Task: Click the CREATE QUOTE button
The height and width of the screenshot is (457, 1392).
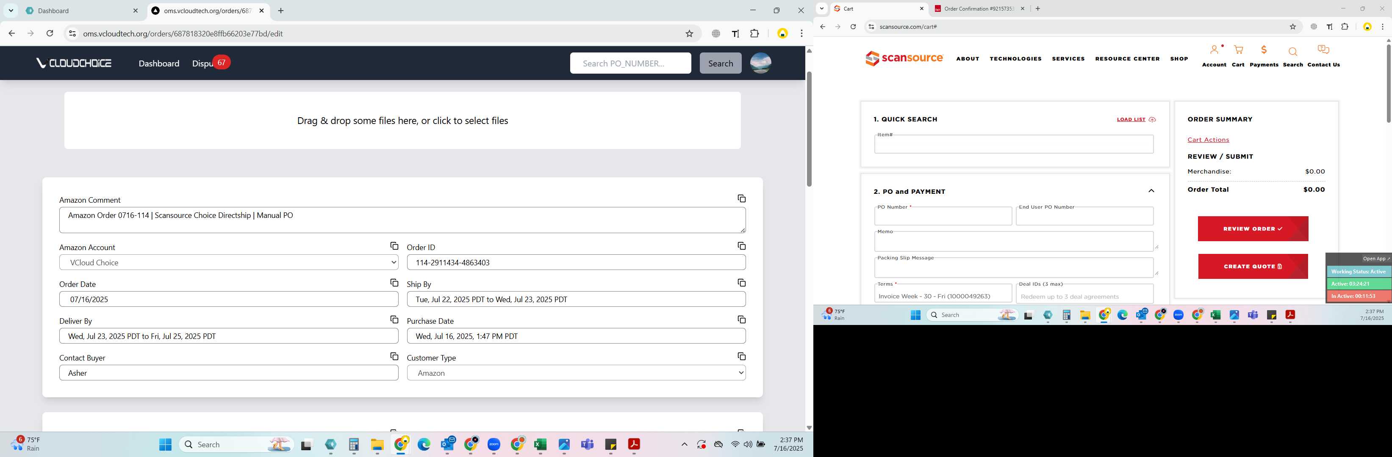Action: [x=1253, y=267]
